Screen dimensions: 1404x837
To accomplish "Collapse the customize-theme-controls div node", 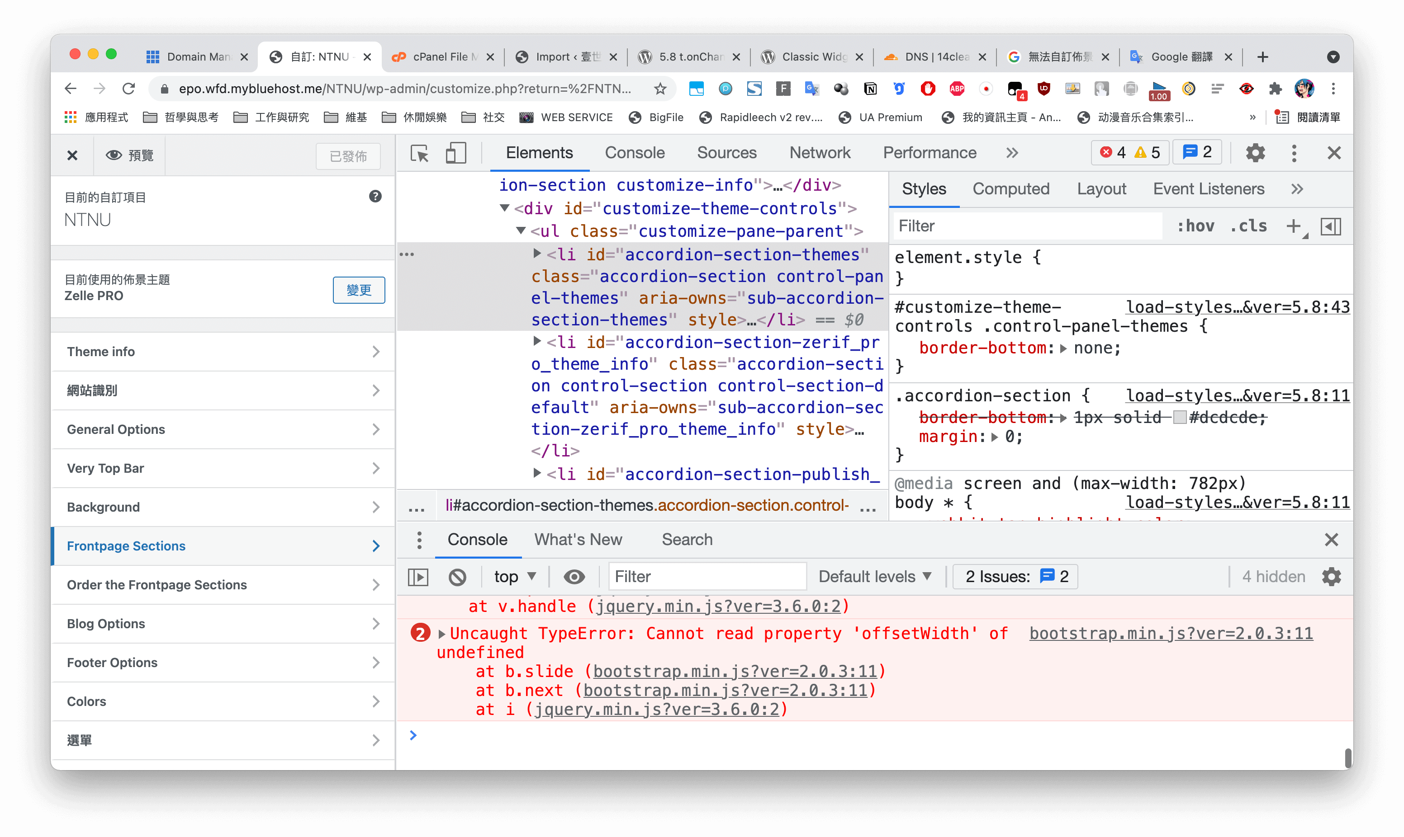I will [x=504, y=208].
